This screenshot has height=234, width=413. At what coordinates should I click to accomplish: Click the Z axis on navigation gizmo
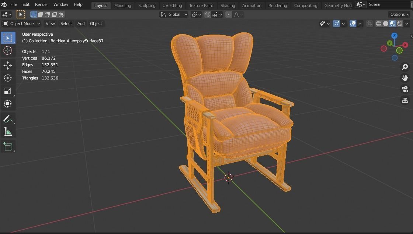click(x=394, y=36)
